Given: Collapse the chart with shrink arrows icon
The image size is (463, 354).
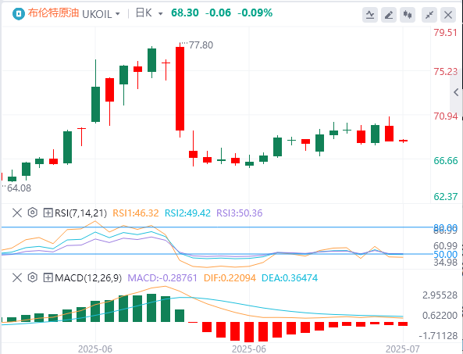Looking at the screenshot, I should point(429,15).
